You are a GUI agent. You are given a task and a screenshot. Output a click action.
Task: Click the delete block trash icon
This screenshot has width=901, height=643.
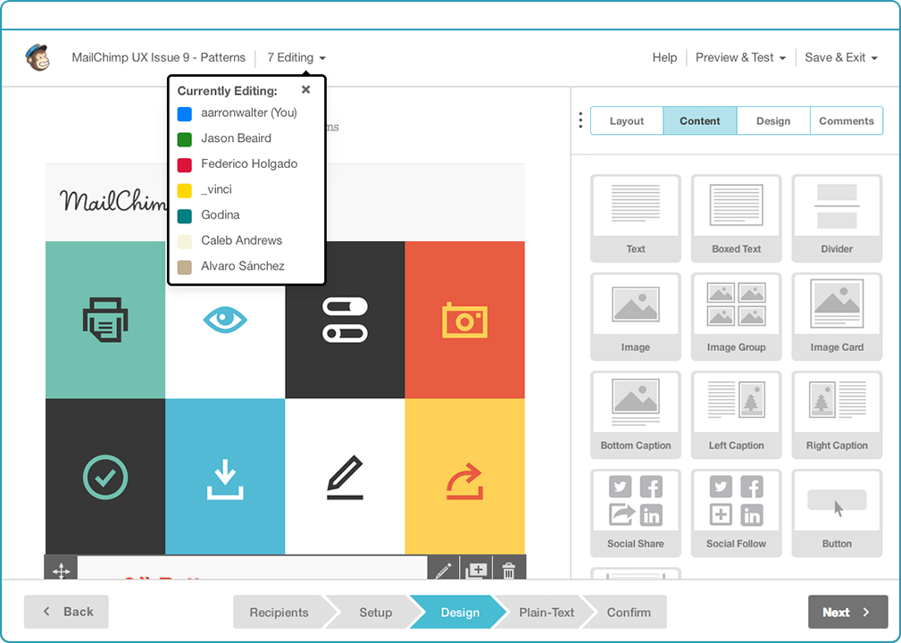[508, 570]
